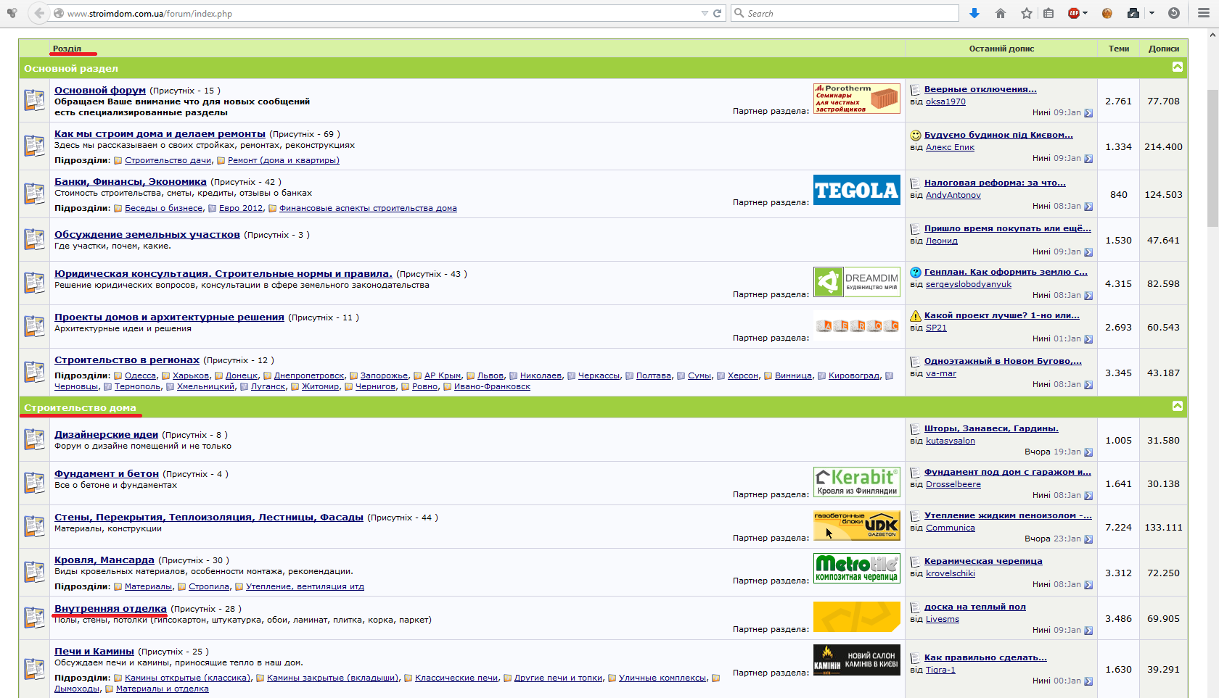Open the Харьков regional subforum
The height and width of the screenshot is (698, 1219).
pyautogui.click(x=191, y=375)
